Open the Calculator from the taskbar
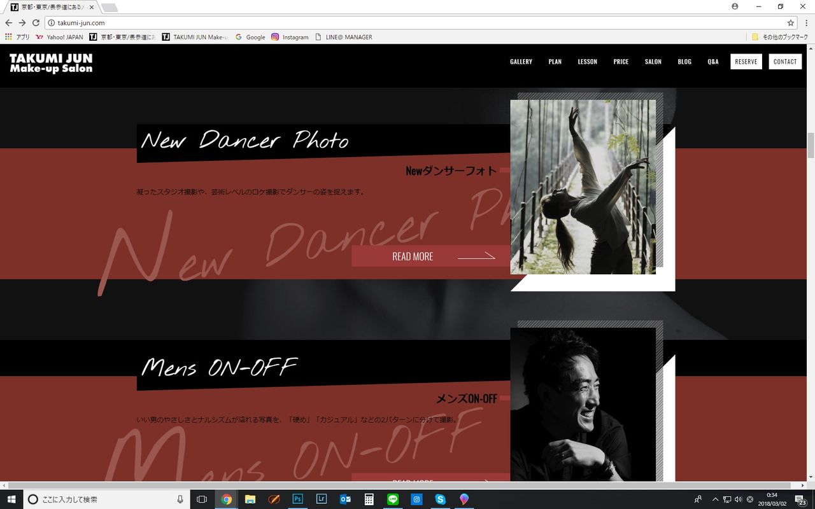 369,499
